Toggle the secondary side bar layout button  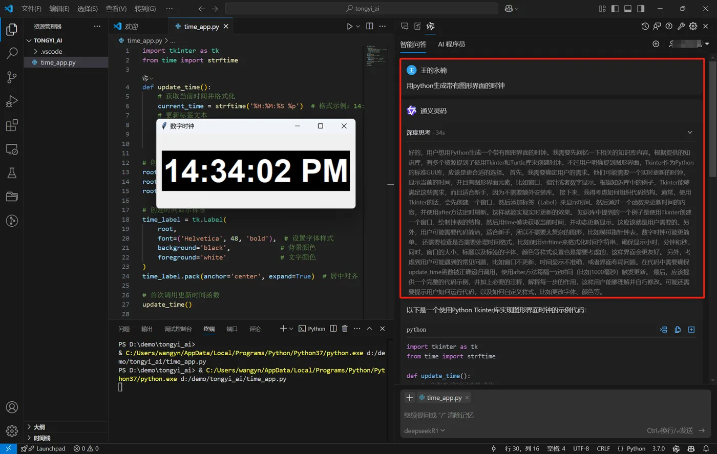click(x=641, y=9)
